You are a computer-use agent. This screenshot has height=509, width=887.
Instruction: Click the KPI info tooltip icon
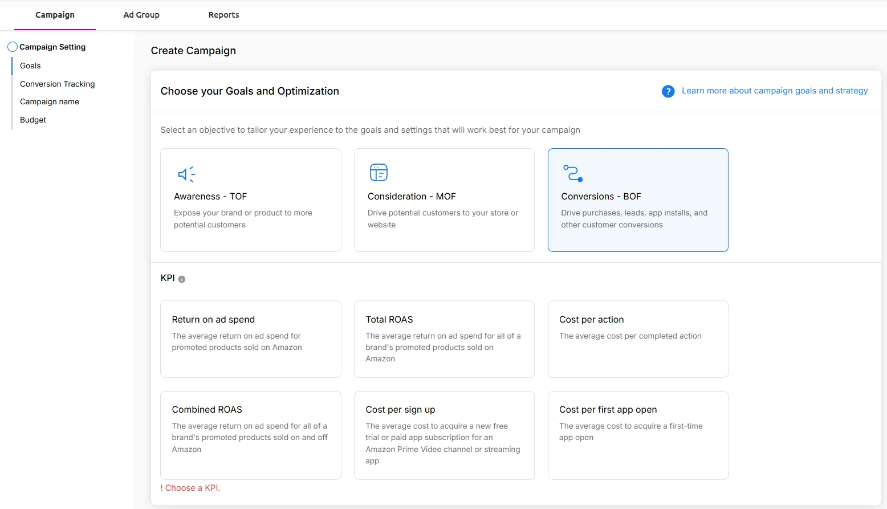pyautogui.click(x=182, y=279)
